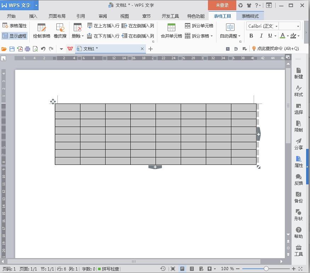Click the Redo arrow
This screenshot has width=310, height=273.
point(51,49)
